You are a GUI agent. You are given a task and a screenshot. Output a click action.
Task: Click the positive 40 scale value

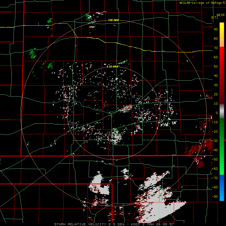click(216, 76)
